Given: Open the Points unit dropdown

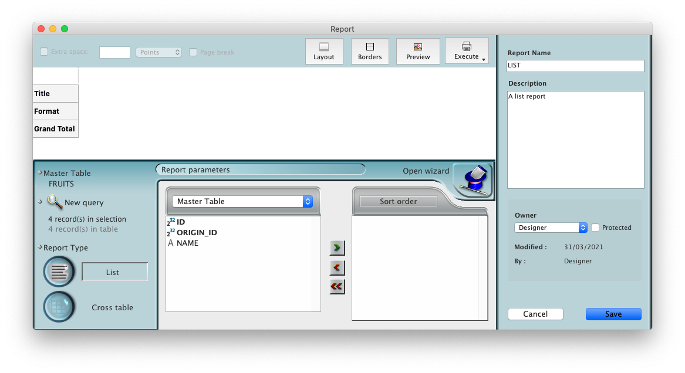Looking at the screenshot, I should 158,52.
